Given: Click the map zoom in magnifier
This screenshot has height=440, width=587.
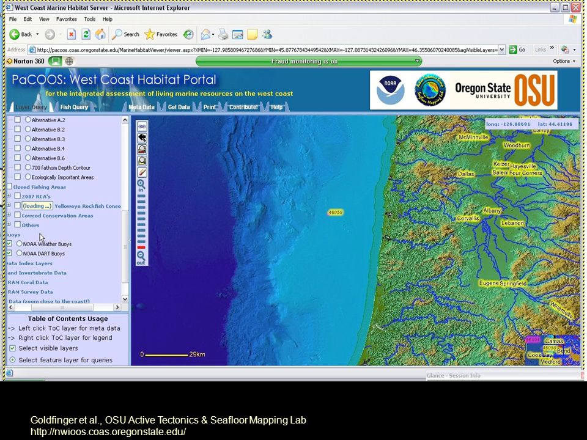Looking at the screenshot, I should click(x=141, y=185).
